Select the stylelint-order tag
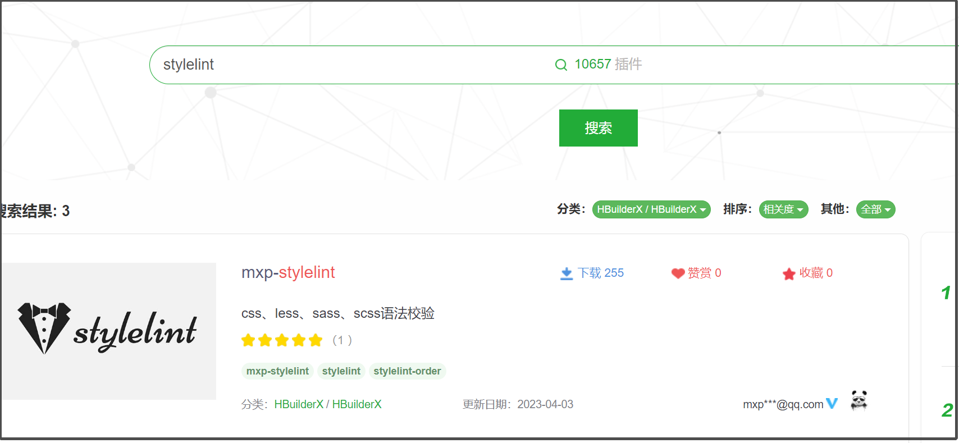The height and width of the screenshot is (443, 959). (x=407, y=371)
